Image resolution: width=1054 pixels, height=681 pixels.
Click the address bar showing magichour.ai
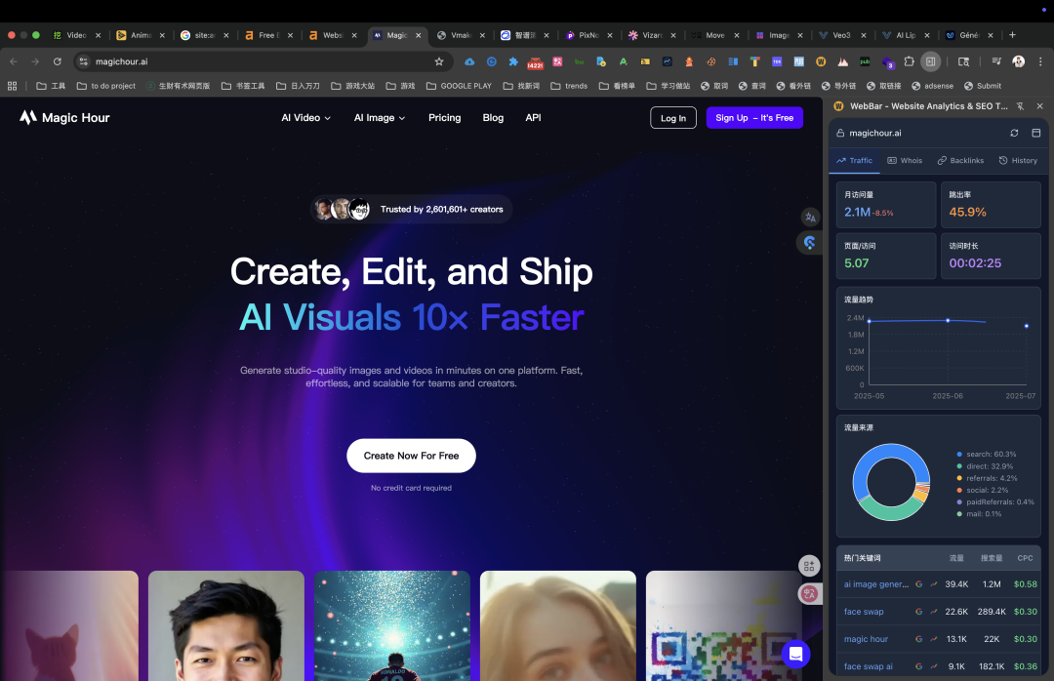(263, 61)
